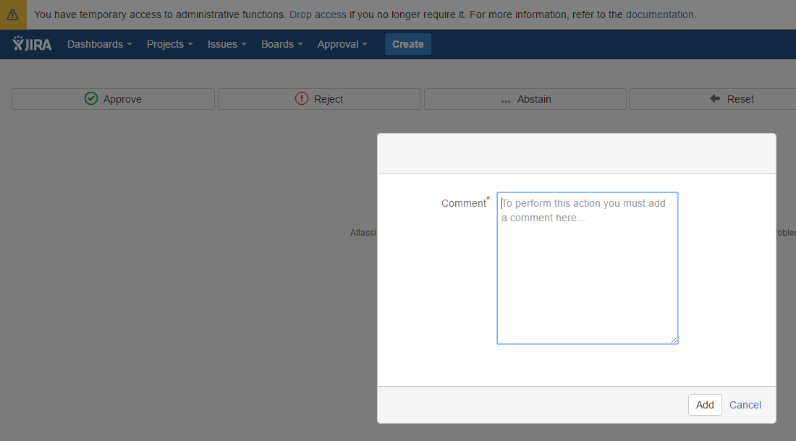
Task: Grab the comment box resize handle
Action: [x=674, y=340]
